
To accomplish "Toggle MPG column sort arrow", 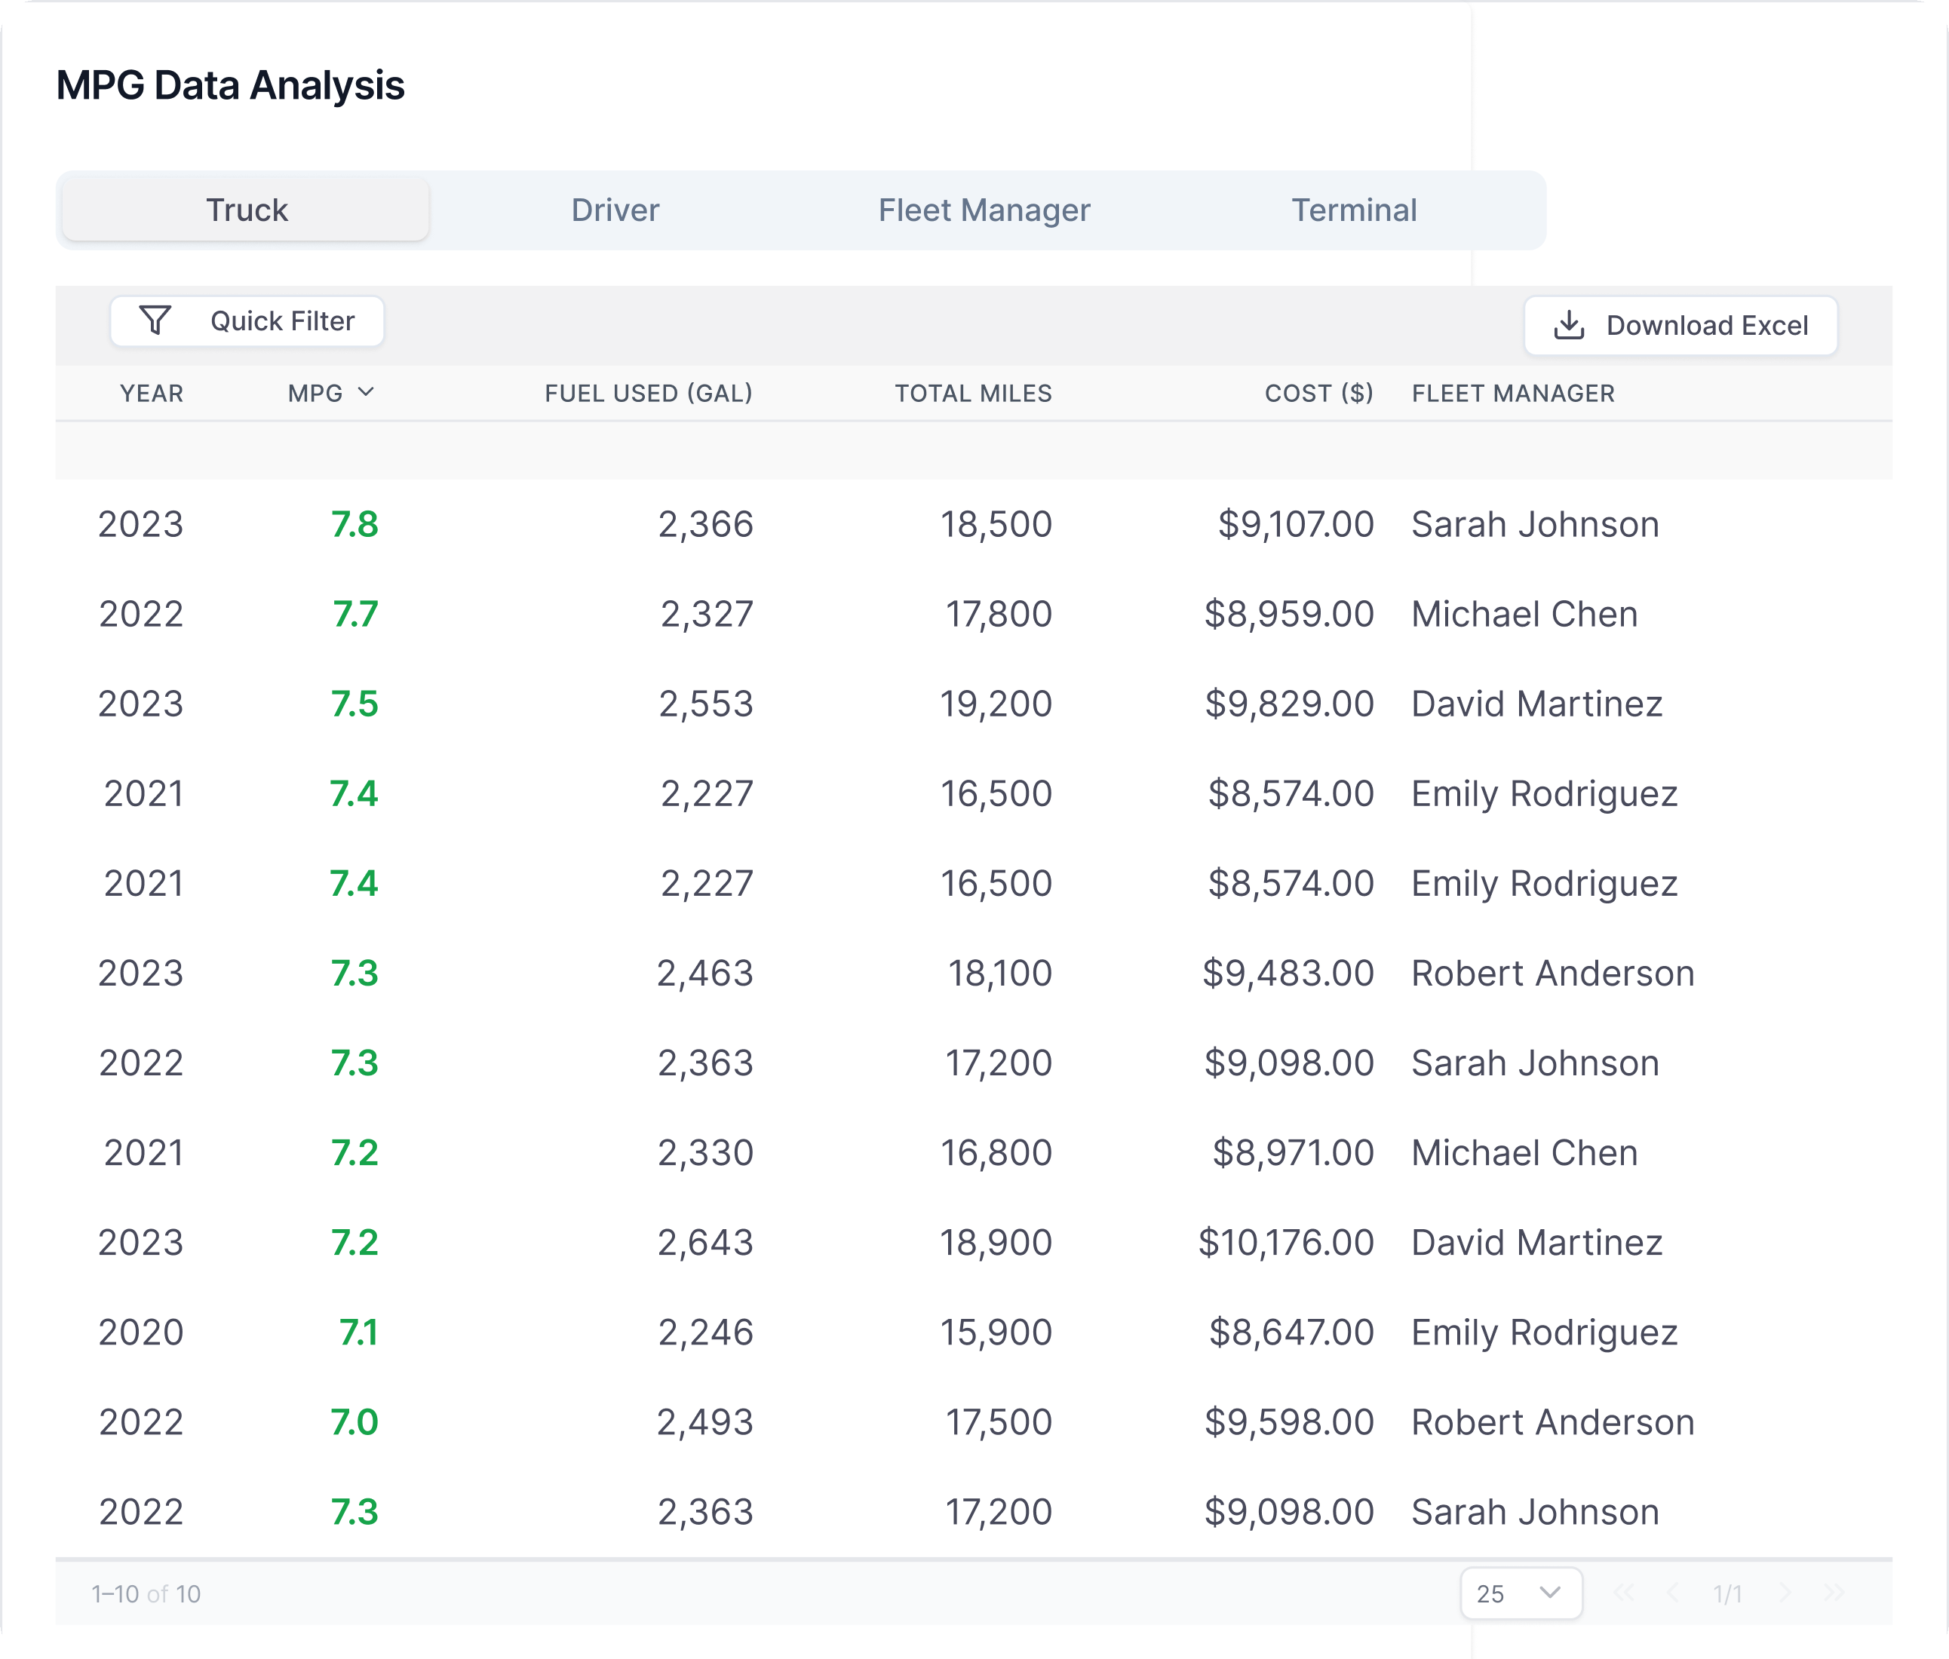I will point(366,392).
